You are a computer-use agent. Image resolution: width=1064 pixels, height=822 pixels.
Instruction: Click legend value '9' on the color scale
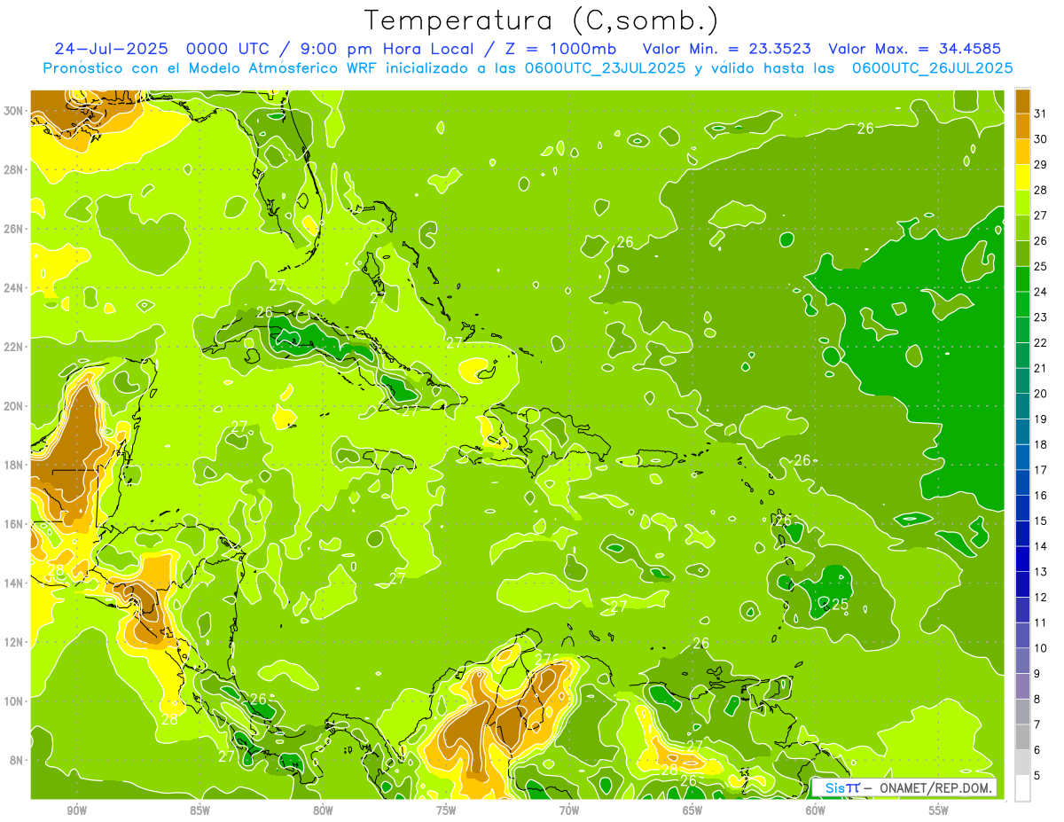click(1037, 674)
